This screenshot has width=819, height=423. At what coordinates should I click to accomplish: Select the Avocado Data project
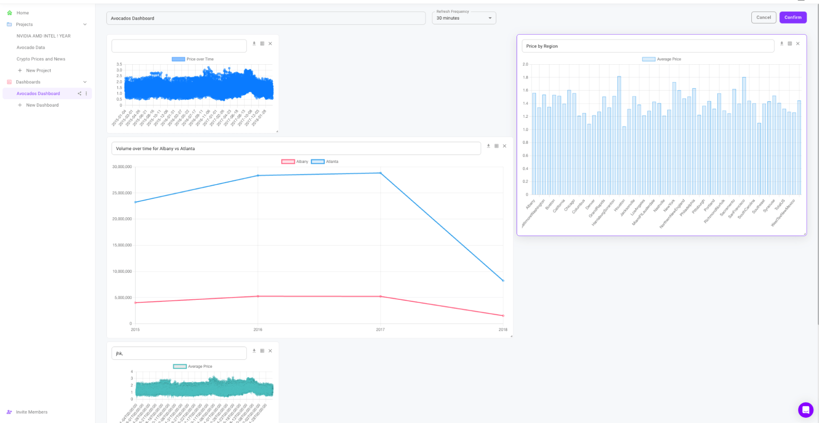(31, 47)
